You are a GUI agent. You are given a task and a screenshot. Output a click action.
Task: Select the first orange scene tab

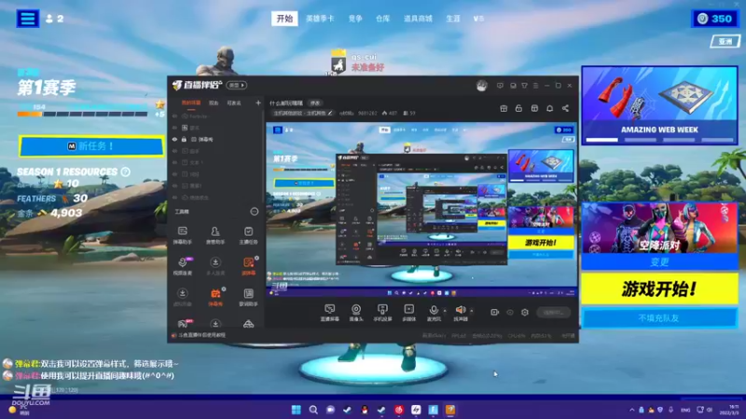pos(191,102)
